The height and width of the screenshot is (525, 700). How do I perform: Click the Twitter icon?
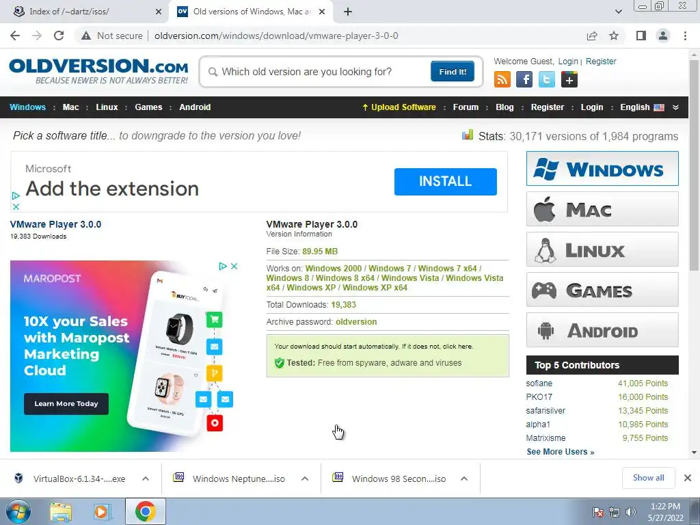(547, 79)
